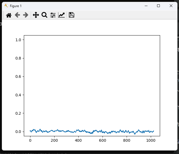179x154 pixels.
Task: Open Configure subplots sliders tool
Action: coord(53,15)
